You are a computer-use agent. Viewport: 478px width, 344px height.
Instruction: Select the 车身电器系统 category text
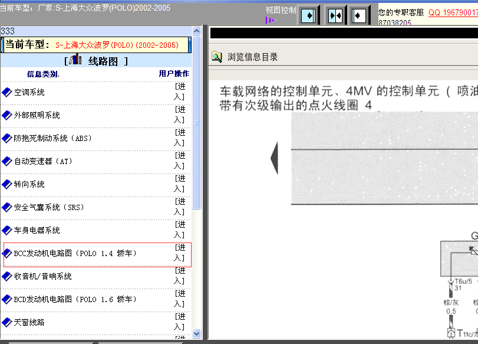(37, 230)
